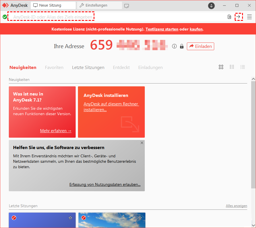
Task: Star the second recent session thumbnail
Action: click(x=140, y=218)
